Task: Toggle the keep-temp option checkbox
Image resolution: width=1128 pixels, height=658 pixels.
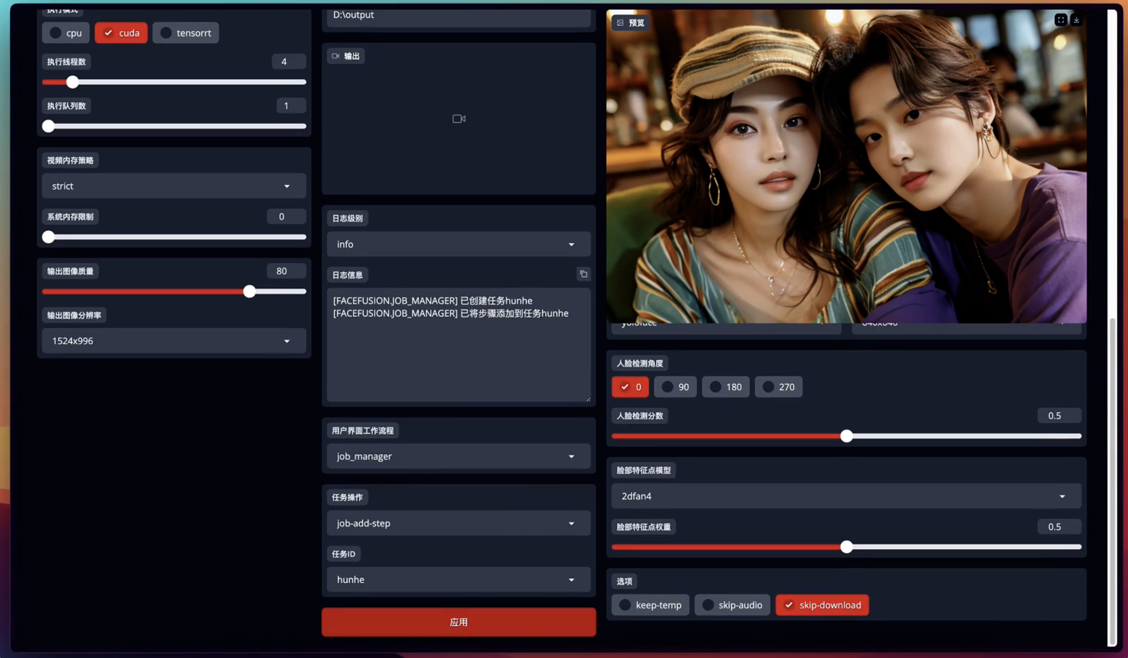Action: click(624, 604)
